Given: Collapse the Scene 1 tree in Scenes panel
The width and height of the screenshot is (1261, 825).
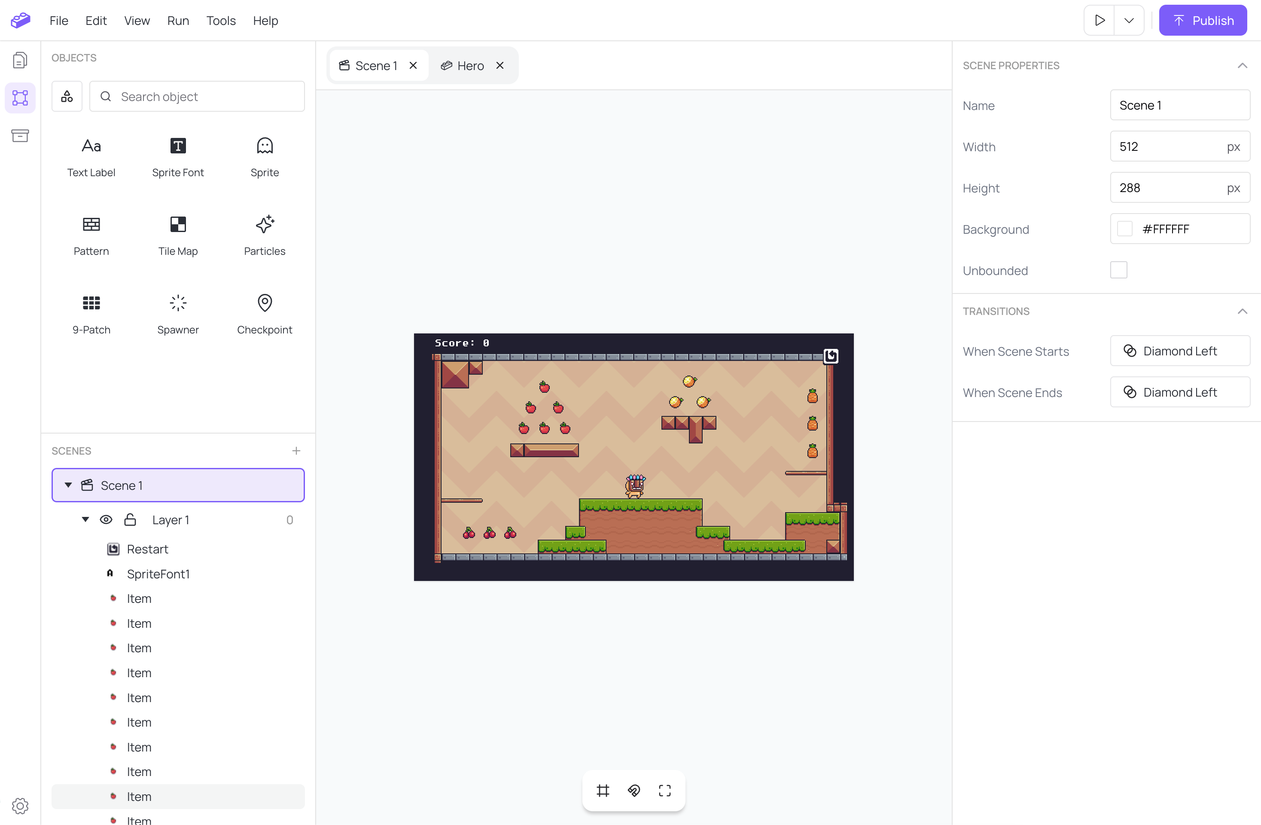Looking at the screenshot, I should click(68, 485).
